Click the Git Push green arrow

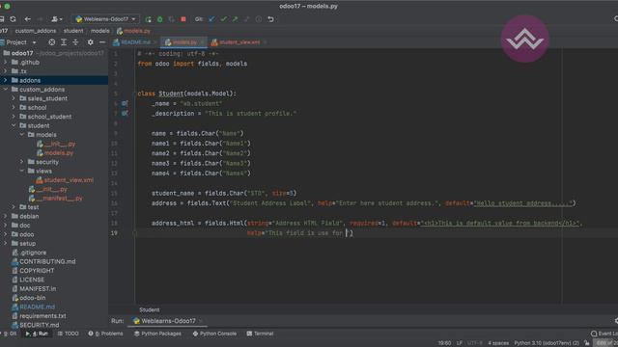[x=236, y=19]
